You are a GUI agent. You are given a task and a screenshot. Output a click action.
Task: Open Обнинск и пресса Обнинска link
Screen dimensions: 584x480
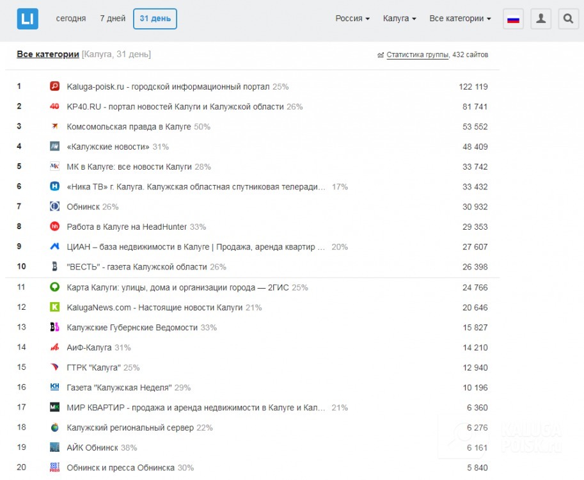click(120, 468)
